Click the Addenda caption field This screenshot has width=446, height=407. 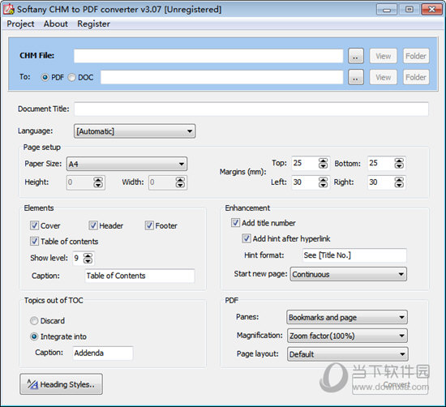click(x=103, y=353)
